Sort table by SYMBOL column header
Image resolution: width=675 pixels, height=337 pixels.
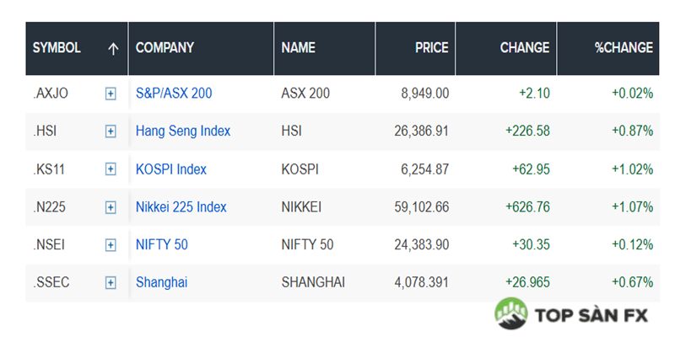tap(57, 48)
